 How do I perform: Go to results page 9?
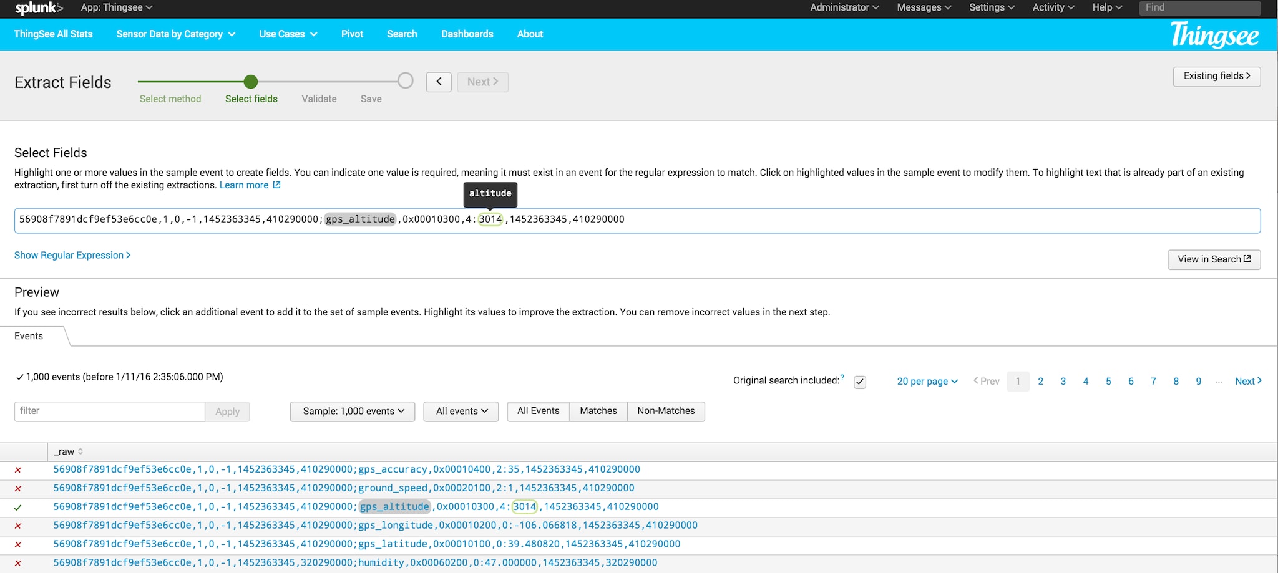[x=1198, y=382]
